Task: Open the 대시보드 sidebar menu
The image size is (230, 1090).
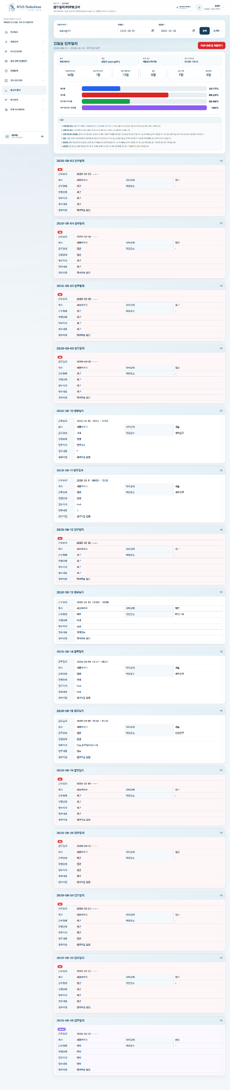Action: point(24,32)
